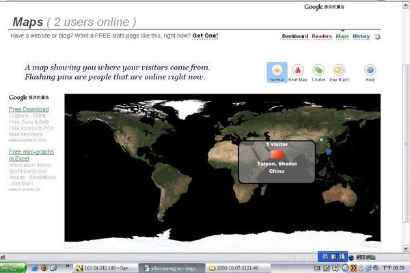Click the Internet zone globe icon
The image size is (410, 273).
(x=351, y=258)
